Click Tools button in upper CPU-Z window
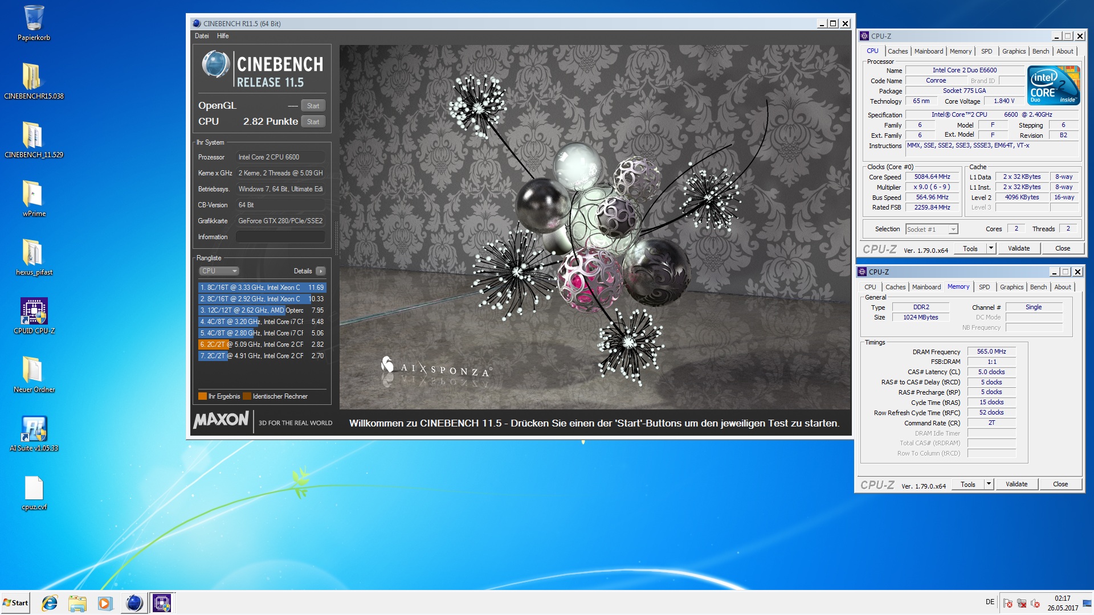Screen dimensions: 1094x615 coord(970,249)
